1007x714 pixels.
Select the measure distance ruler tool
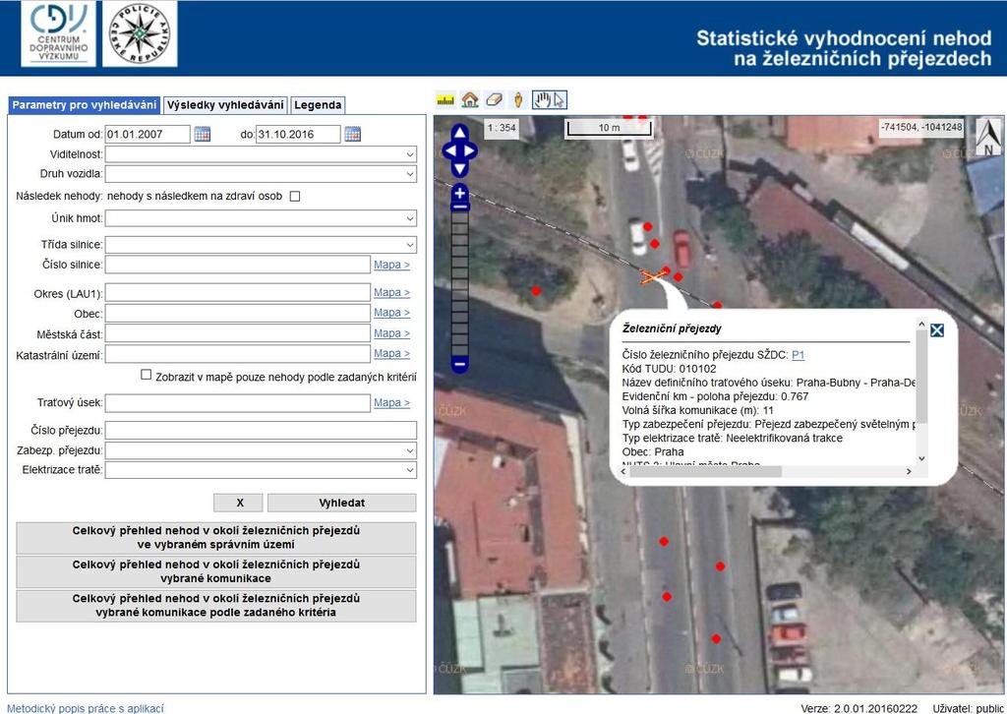(445, 100)
